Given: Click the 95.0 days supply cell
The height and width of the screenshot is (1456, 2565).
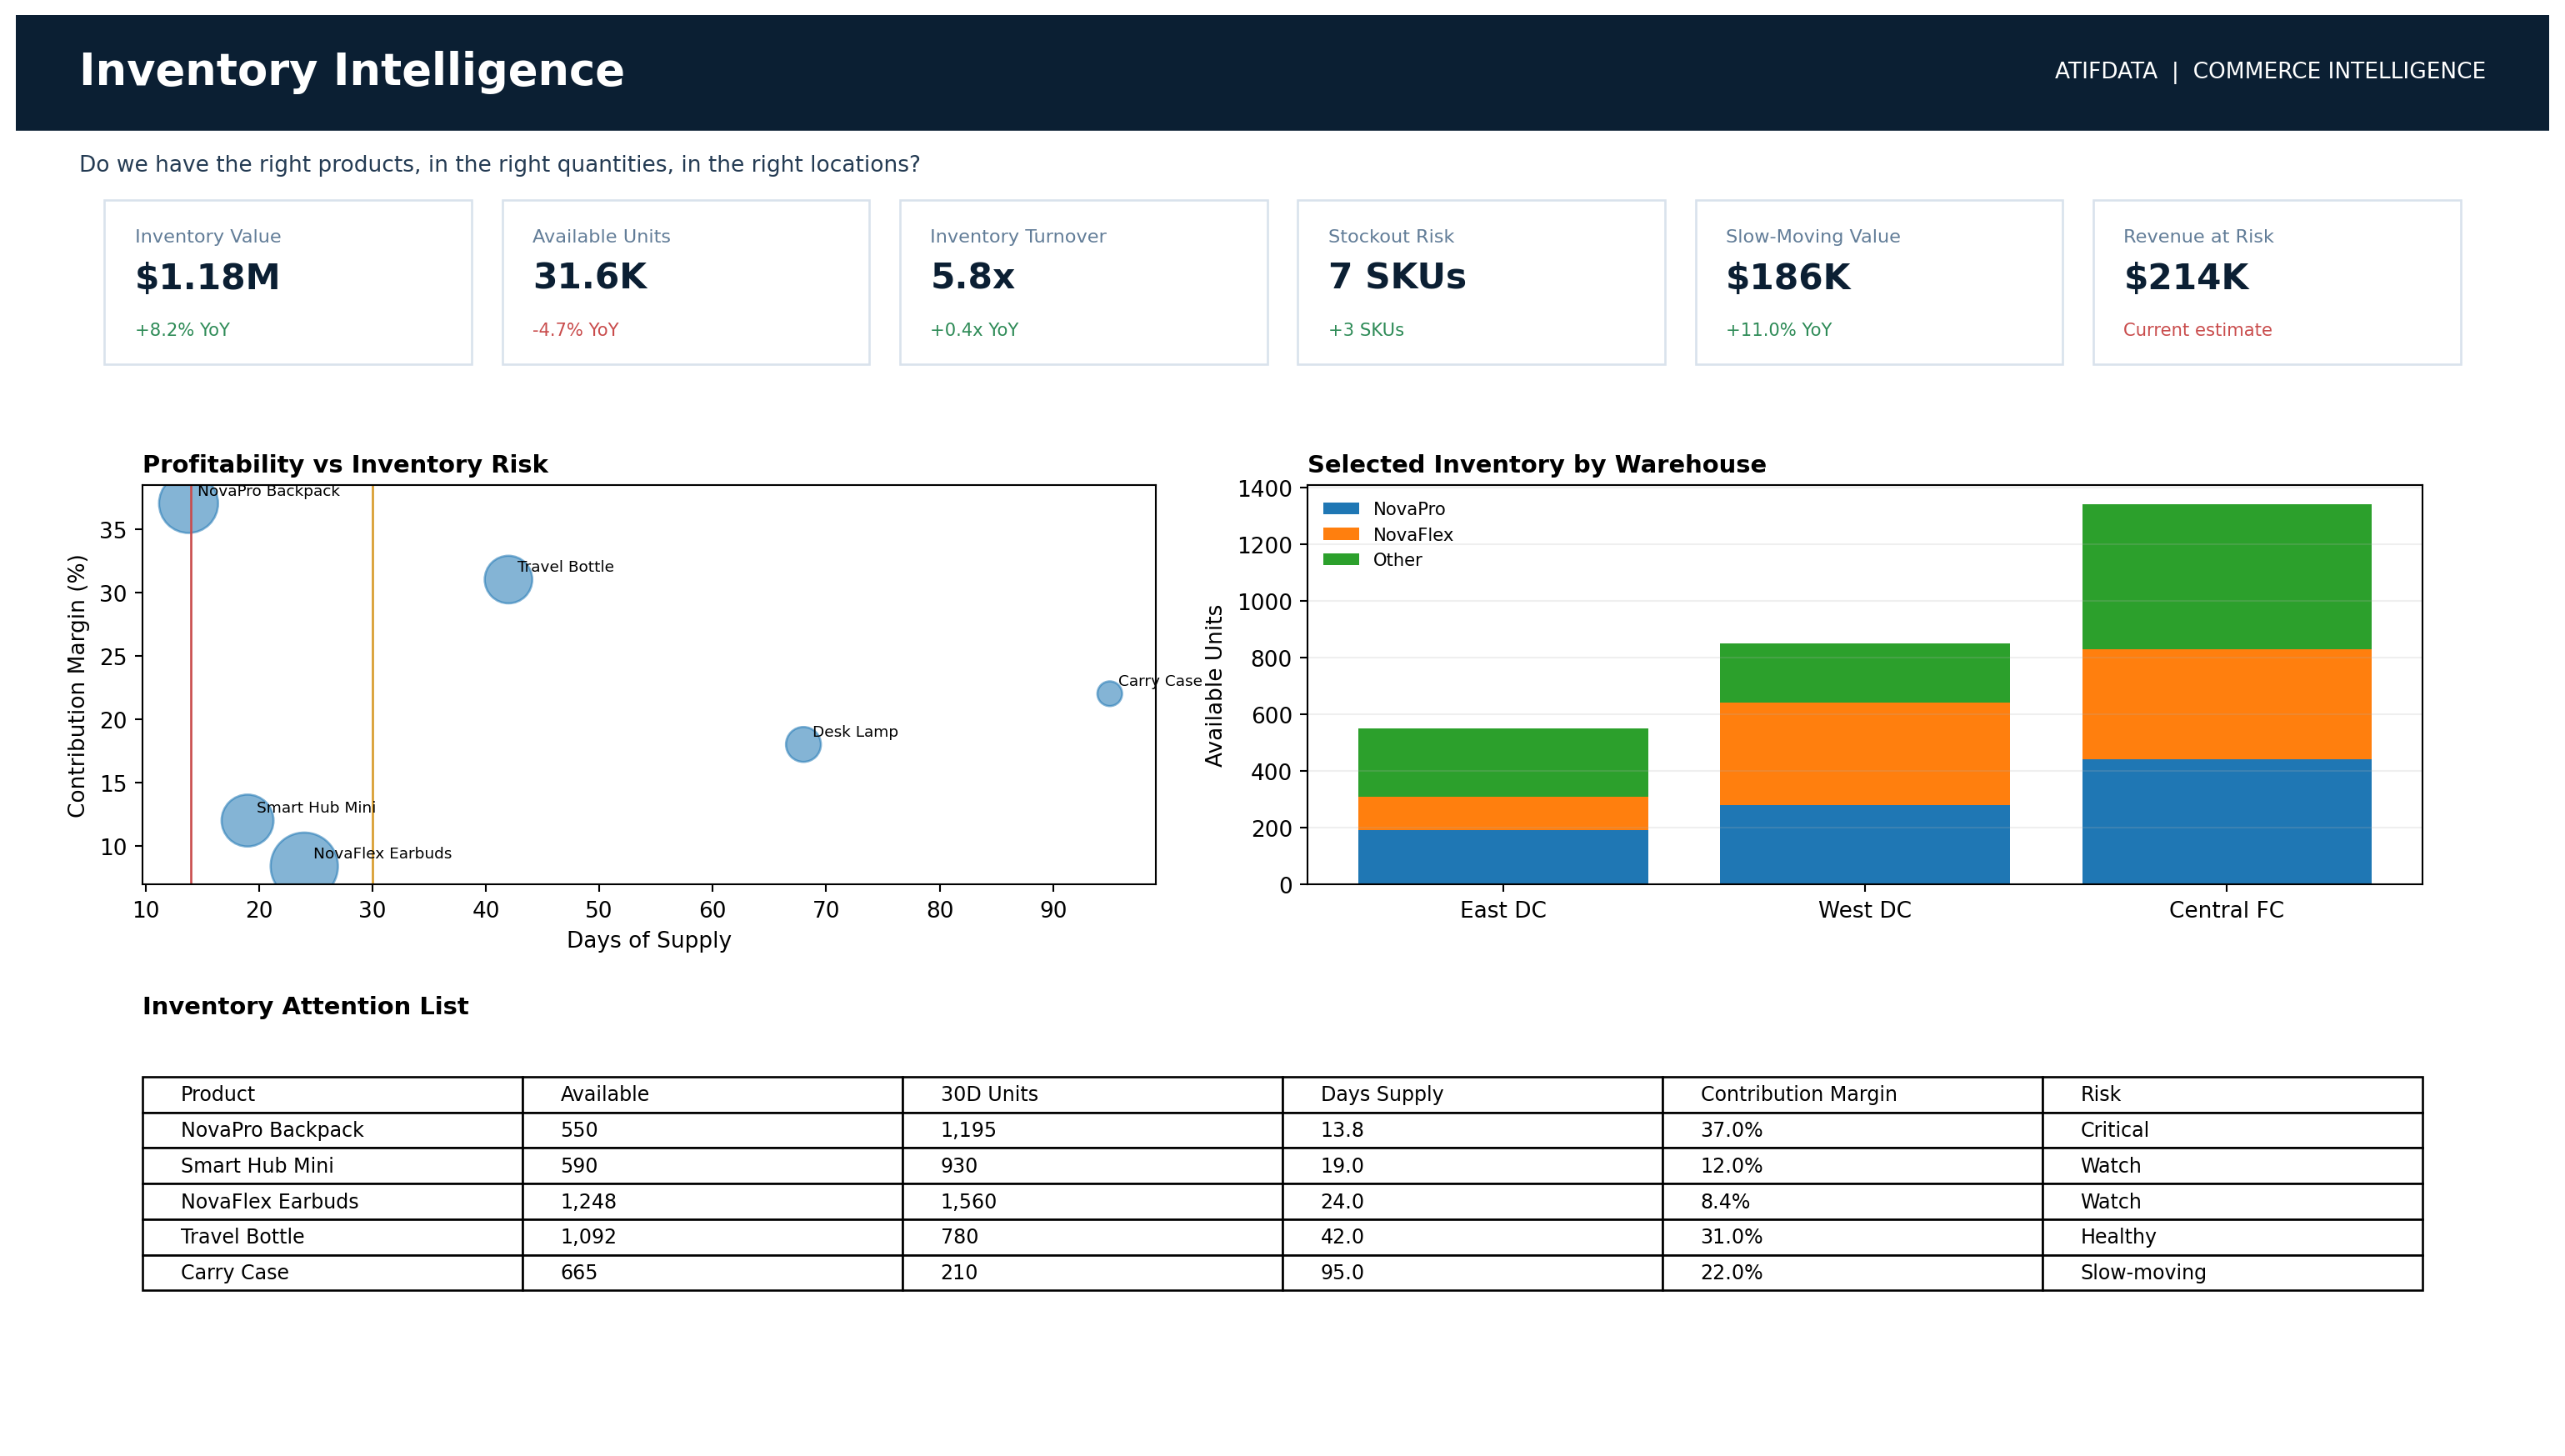Looking at the screenshot, I should [x=1472, y=1273].
